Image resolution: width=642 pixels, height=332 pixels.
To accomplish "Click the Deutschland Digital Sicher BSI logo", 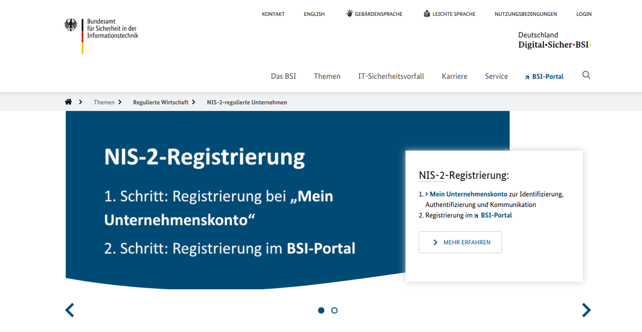I will (x=555, y=40).
